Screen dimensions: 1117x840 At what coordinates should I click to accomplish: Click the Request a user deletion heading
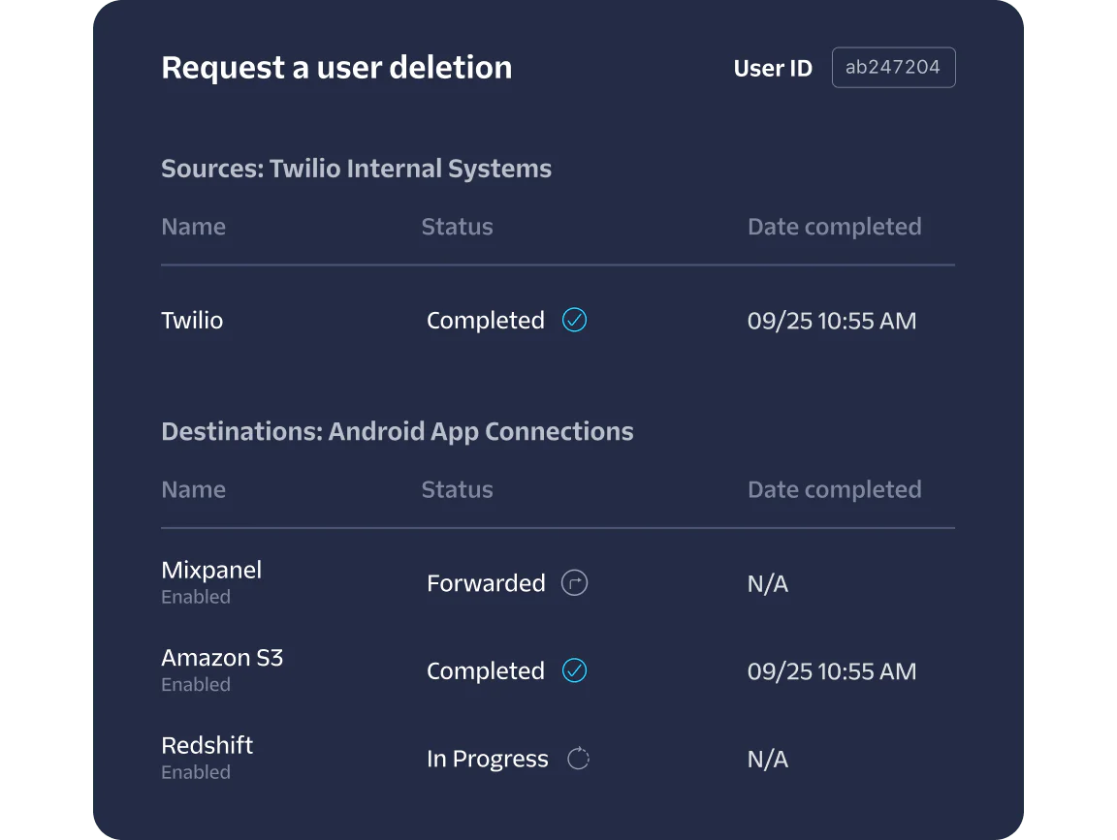[x=336, y=67]
